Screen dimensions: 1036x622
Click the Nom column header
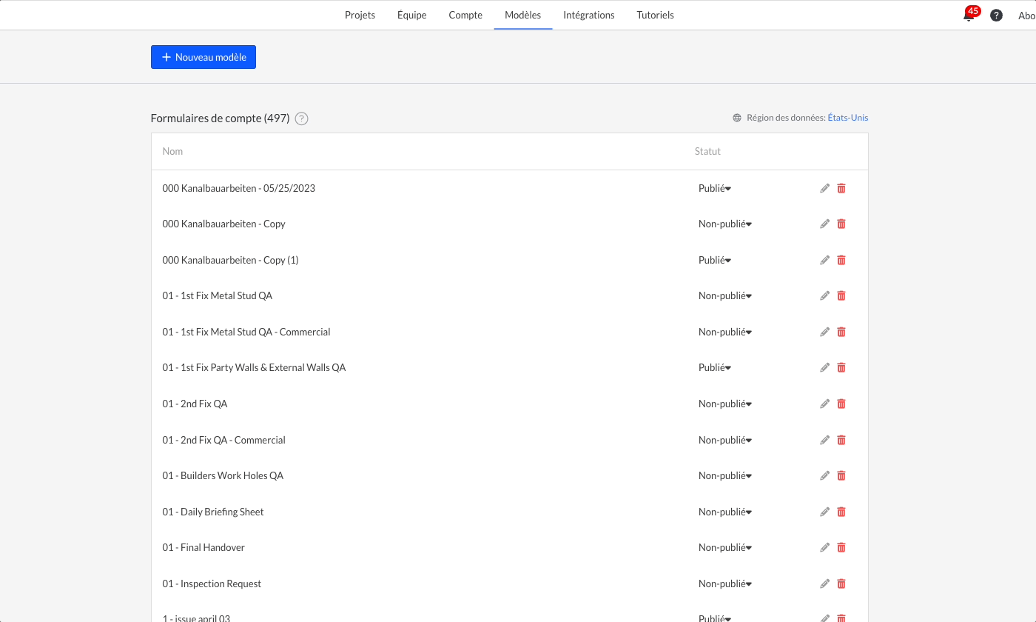coord(172,151)
